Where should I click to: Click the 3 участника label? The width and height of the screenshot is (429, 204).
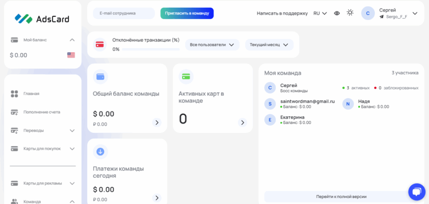click(x=405, y=73)
